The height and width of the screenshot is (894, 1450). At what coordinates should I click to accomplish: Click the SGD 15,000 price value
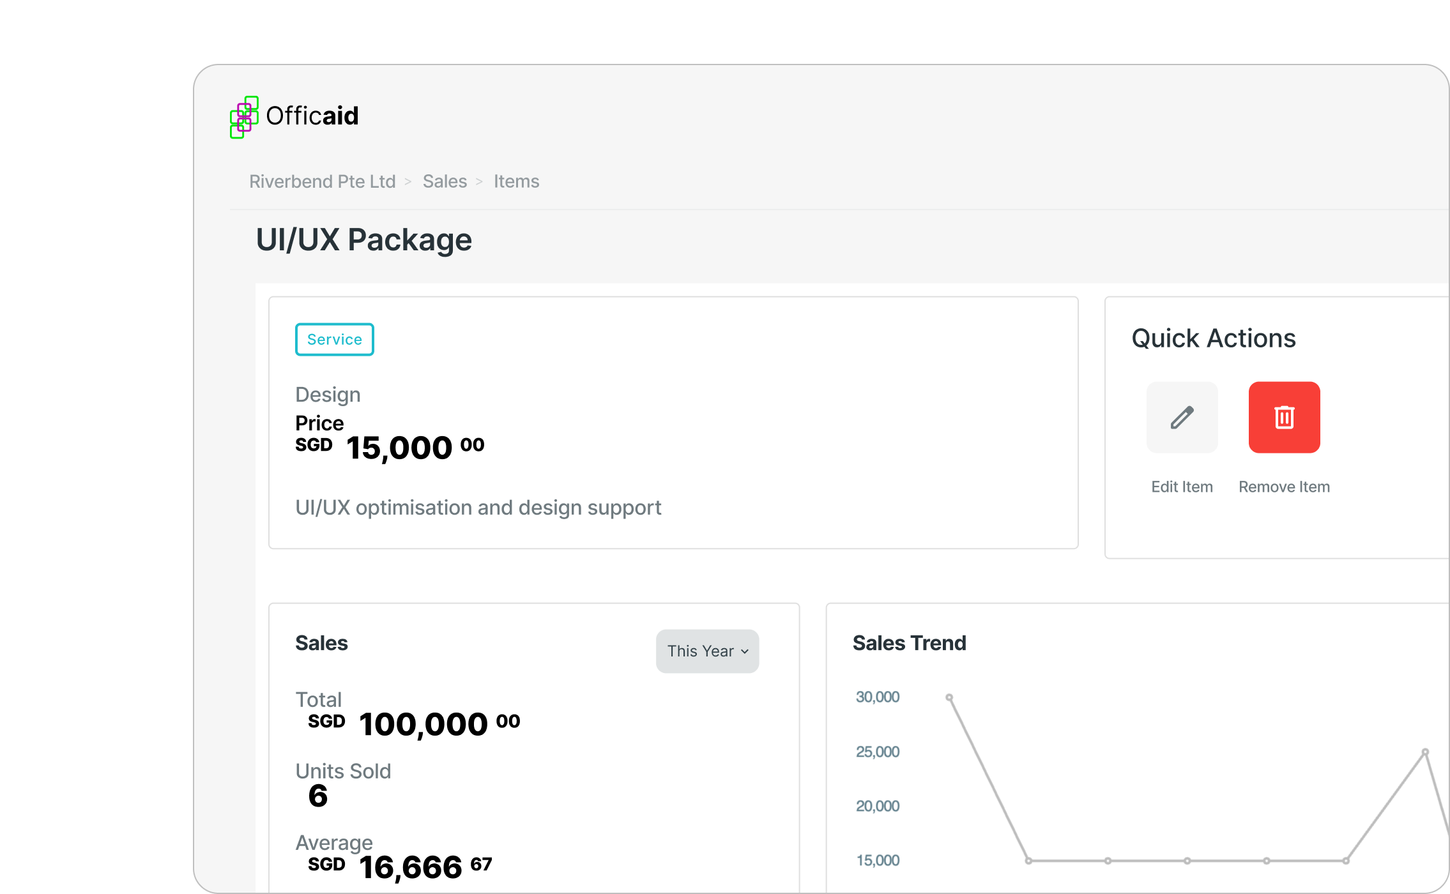click(399, 447)
